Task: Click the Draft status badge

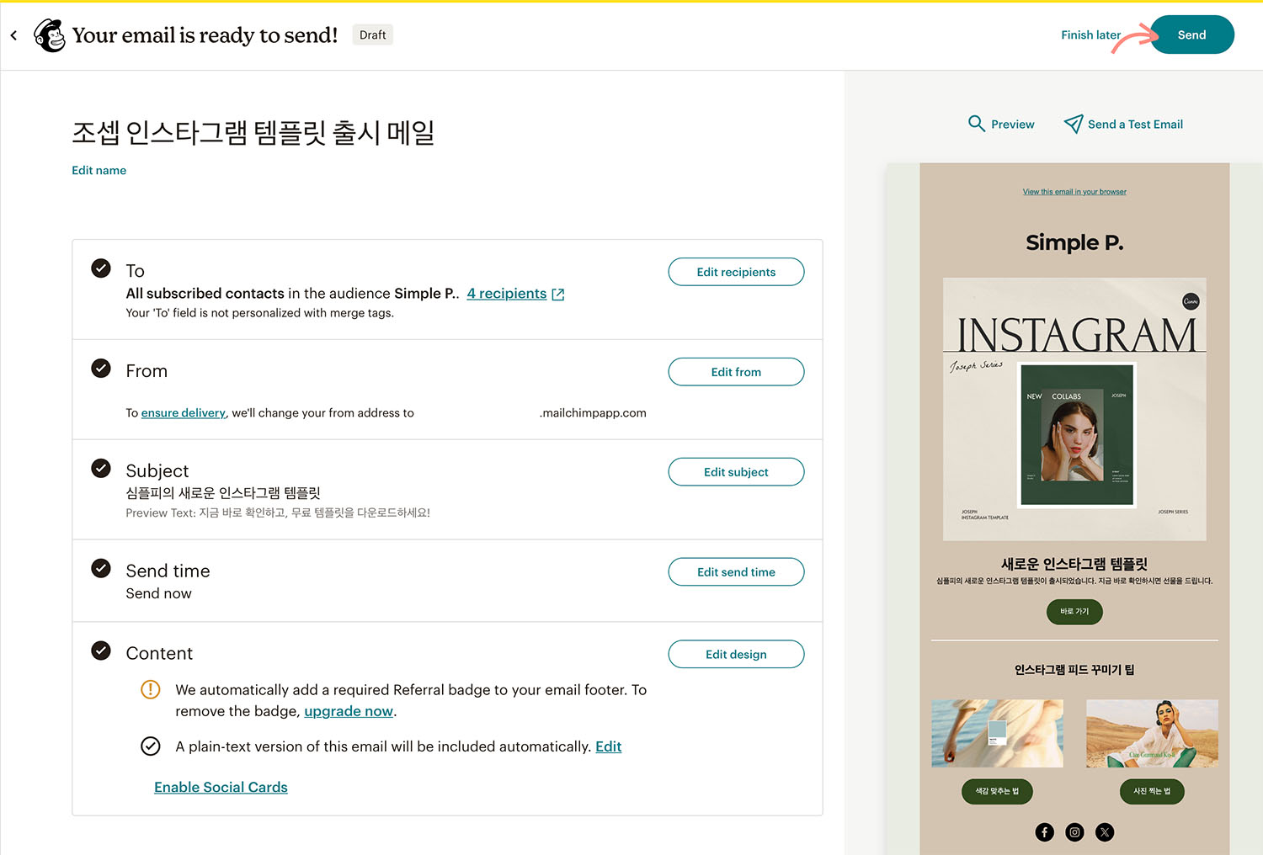Action: click(x=372, y=35)
